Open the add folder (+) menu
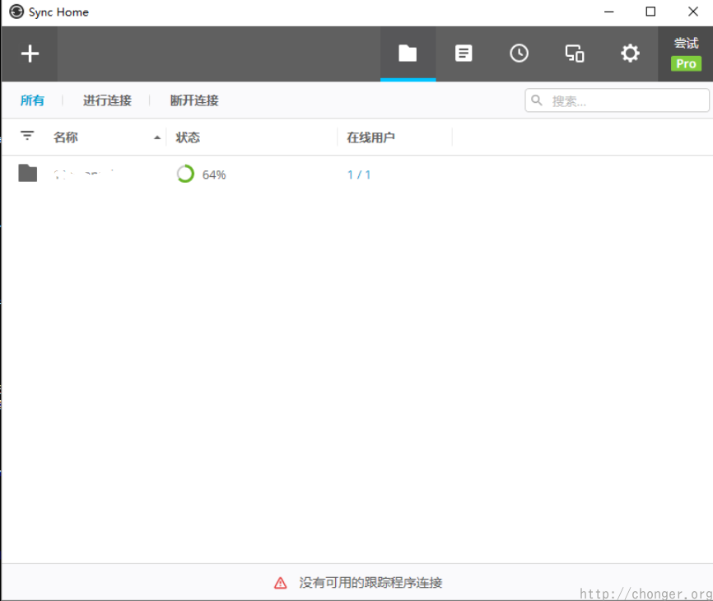713x601 pixels. [30, 54]
